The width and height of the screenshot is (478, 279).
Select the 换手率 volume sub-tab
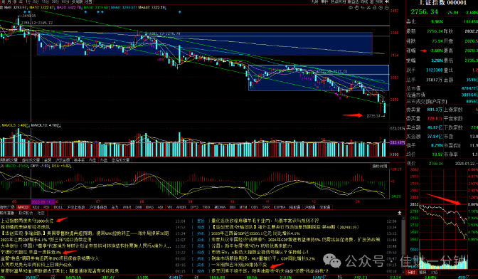click(78, 159)
